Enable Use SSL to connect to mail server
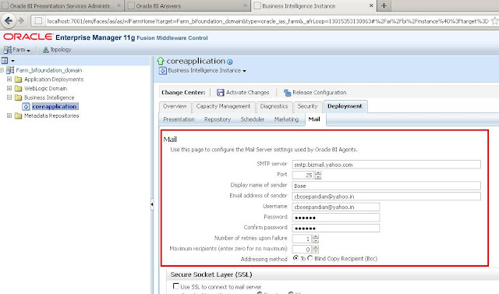This screenshot has width=499, height=294. click(x=175, y=285)
